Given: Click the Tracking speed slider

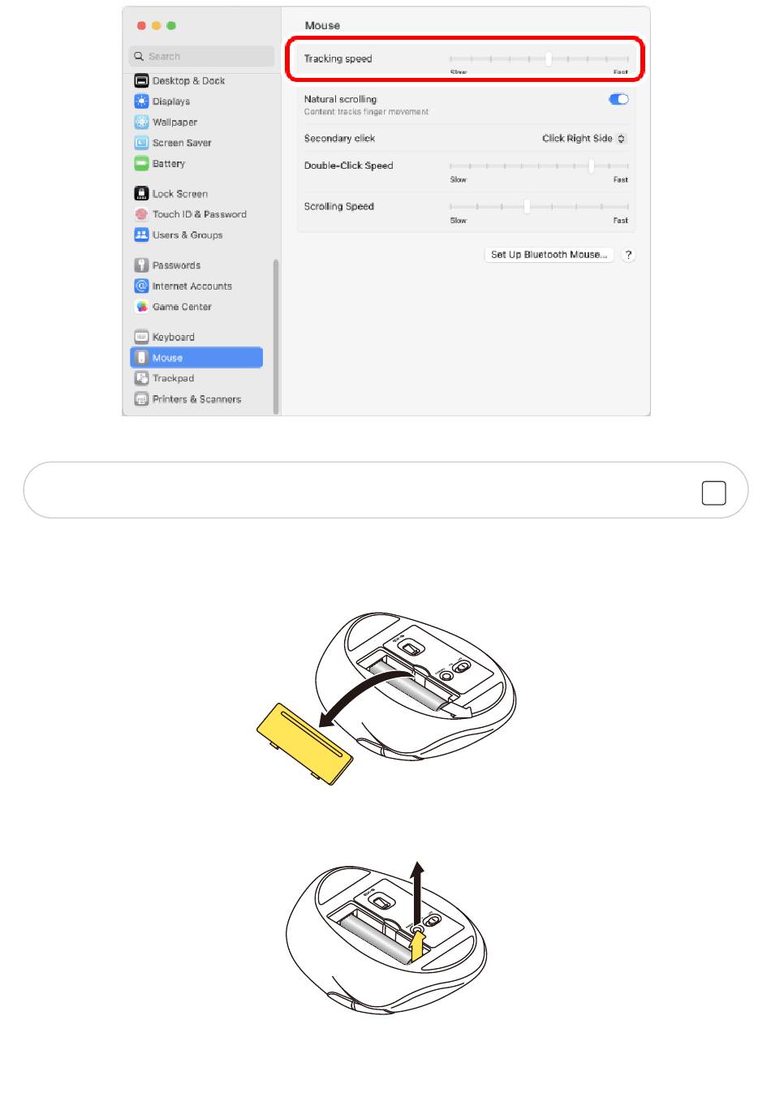Looking at the screenshot, I should coord(539,58).
